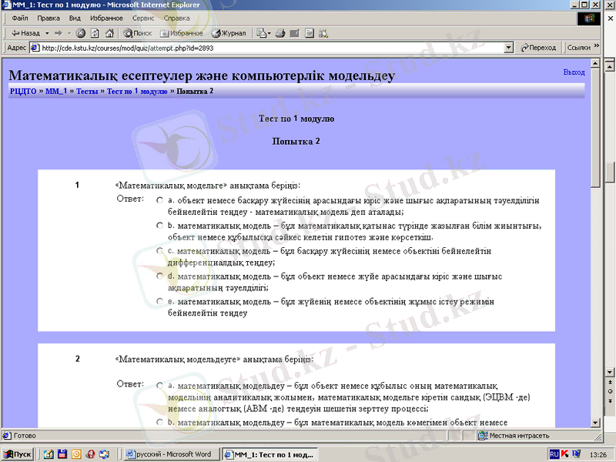Click the page icon beside the address URL
616x462 pixels.
click(x=35, y=48)
